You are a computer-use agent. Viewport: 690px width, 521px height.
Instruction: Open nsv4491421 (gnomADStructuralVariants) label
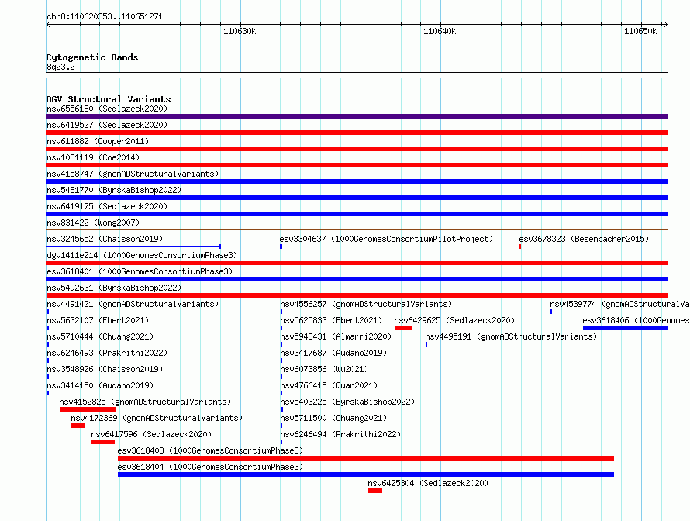coord(133,304)
